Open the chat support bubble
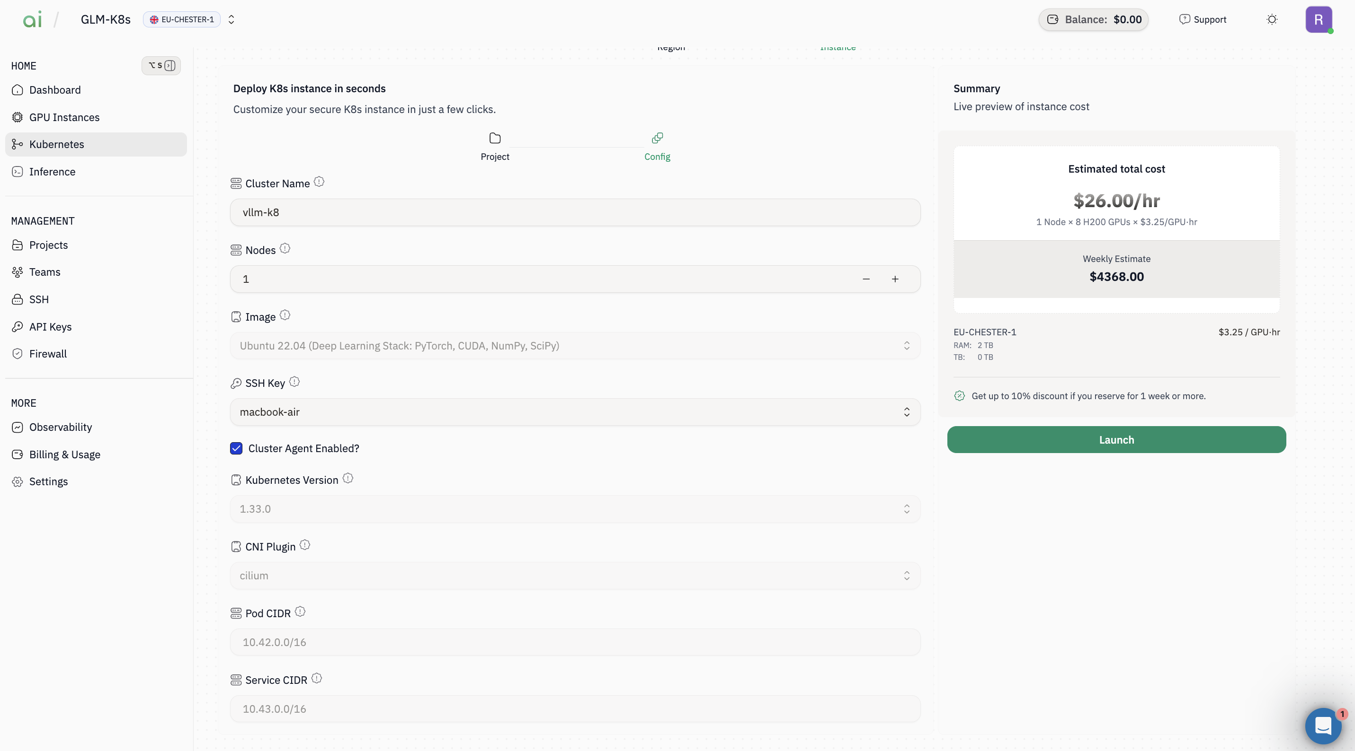1355x751 pixels. [1322, 726]
